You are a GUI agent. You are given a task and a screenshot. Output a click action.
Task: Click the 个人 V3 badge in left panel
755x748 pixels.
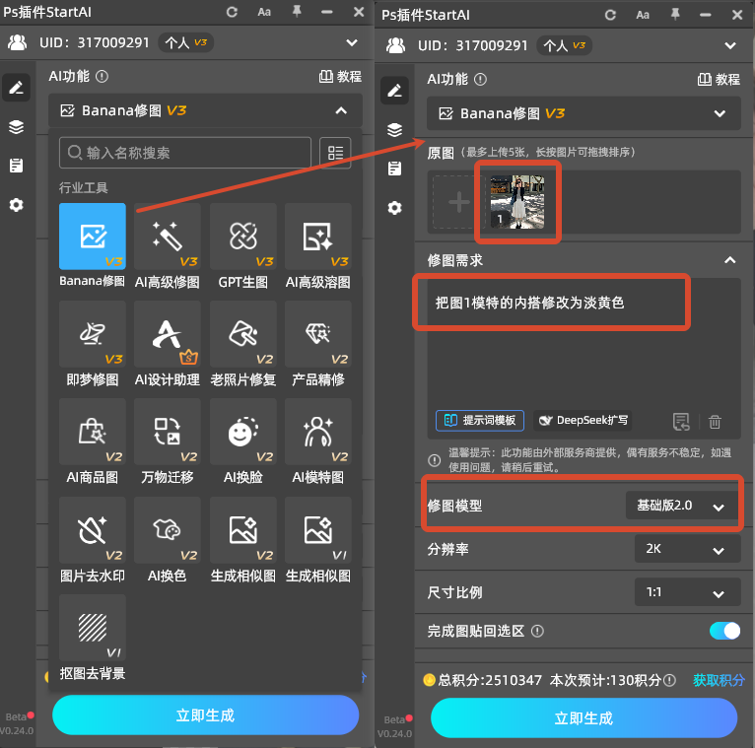pyautogui.click(x=186, y=42)
